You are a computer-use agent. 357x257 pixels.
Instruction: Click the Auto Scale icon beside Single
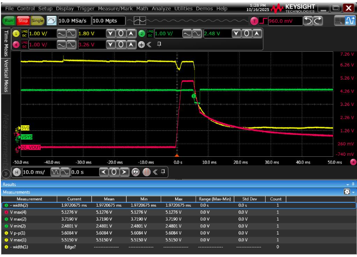pyautogui.click(x=51, y=21)
